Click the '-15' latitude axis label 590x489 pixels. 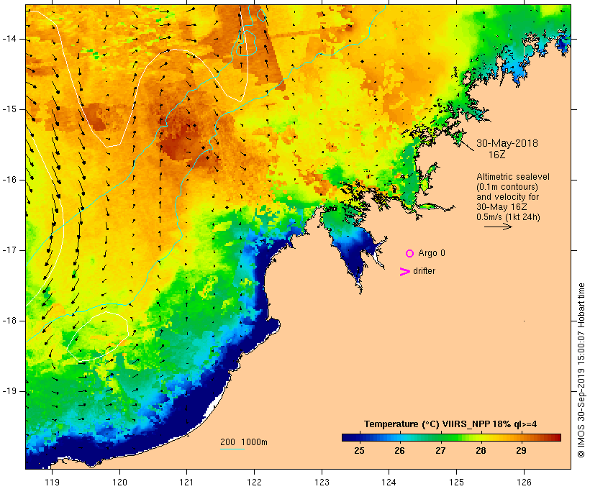coord(9,109)
